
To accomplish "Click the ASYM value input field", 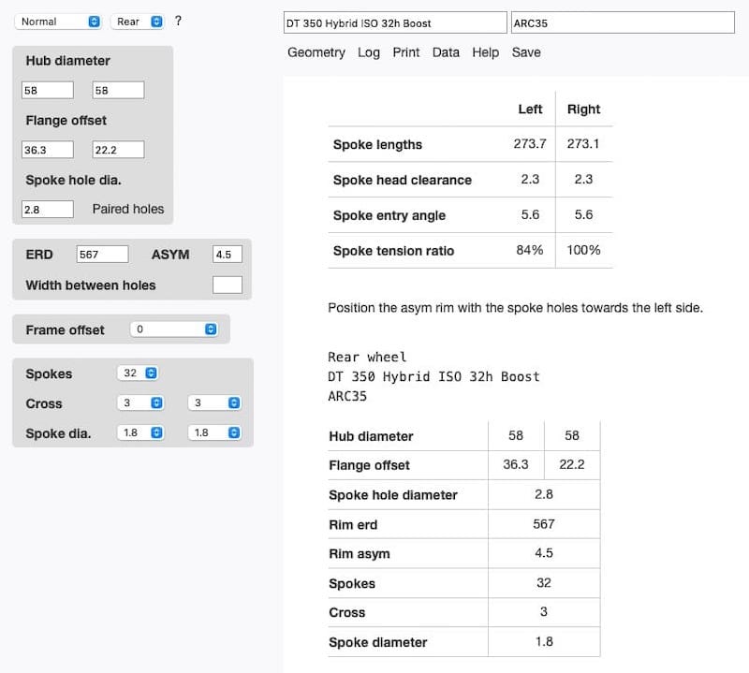I will (228, 255).
